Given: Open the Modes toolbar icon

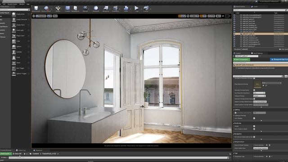Looking at the screenshot, I should (58, 9).
